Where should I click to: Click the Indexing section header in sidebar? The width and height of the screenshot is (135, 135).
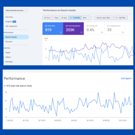coord(7,48)
